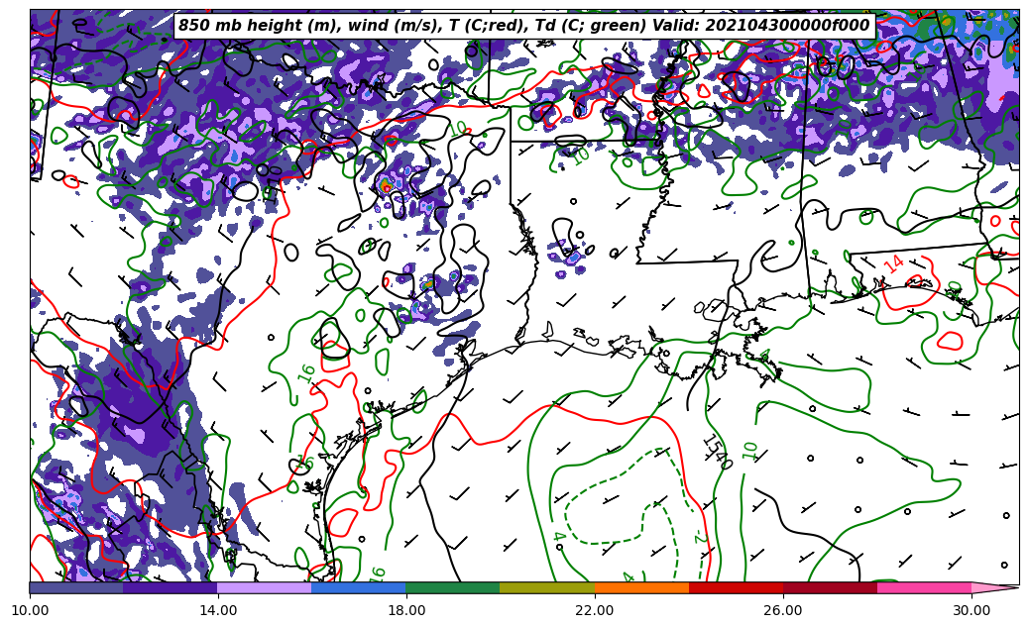This screenshot has height=627, width=1028.
Task: Click the green 16 label touching bottom map edge
Action: 377,574
